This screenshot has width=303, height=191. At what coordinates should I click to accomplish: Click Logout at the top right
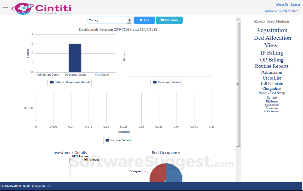coord(295,5)
